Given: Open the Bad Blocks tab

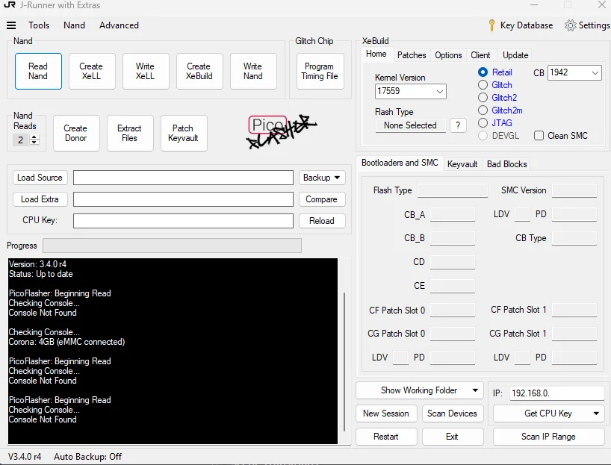Looking at the screenshot, I should pos(506,164).
